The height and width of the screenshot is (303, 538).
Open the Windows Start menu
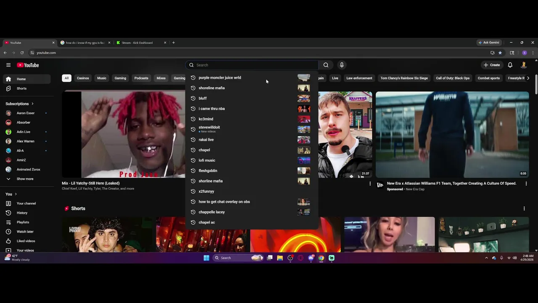206,258
